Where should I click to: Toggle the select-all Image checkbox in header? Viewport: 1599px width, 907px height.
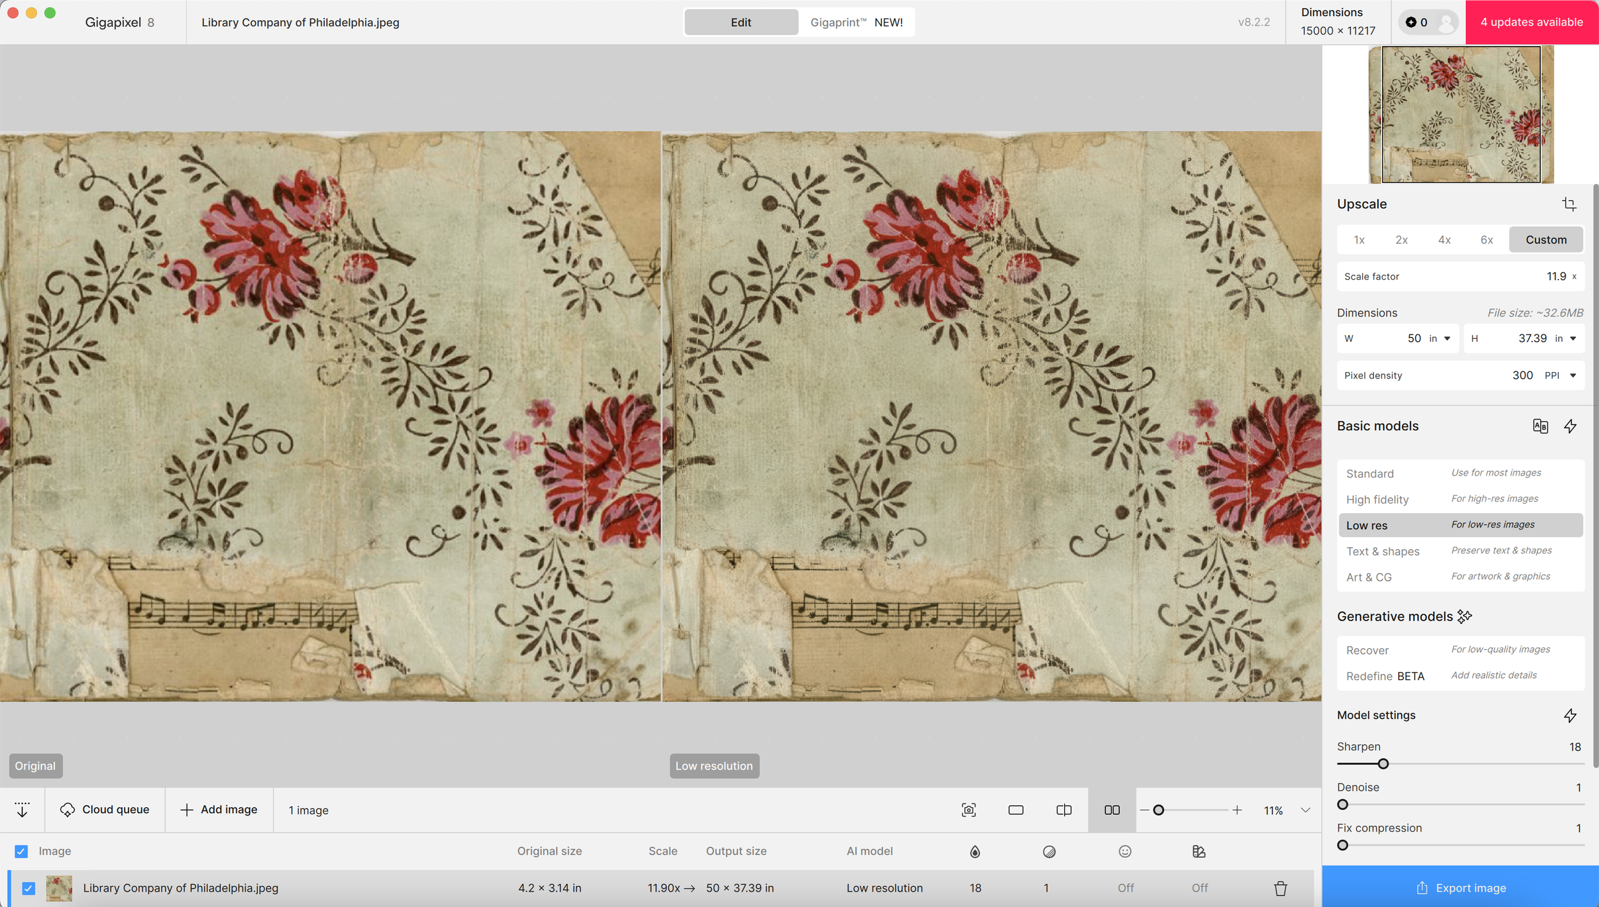pos(21,851)
